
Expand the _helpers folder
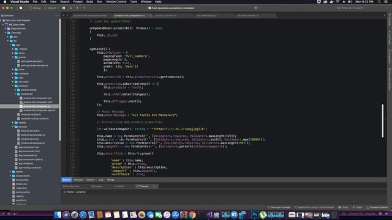tap(13, 49)
